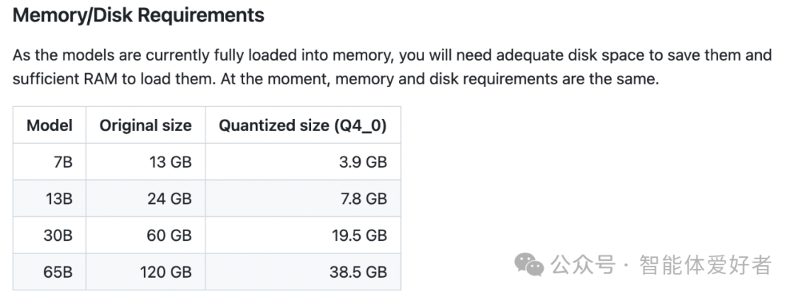Viewport: 798px width, 297px height.
Task: Click the 19.5 GB quantized size cell
Action: point(303,235)
